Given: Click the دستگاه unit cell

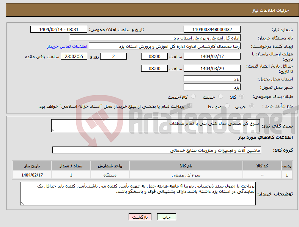Looking at the screenshot, I should pyautogui.click(x=110, y=175).
